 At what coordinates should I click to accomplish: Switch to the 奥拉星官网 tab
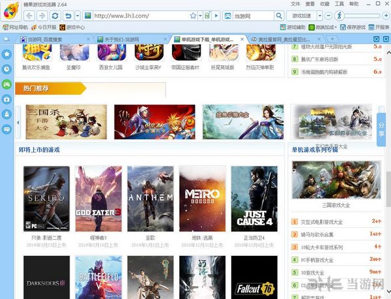pos(284,39)
